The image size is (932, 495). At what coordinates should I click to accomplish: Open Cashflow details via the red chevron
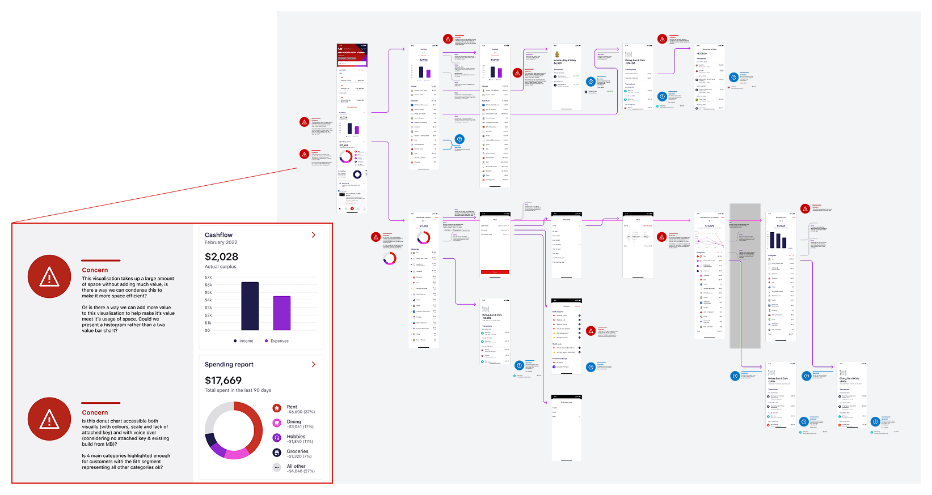point(314,234)
